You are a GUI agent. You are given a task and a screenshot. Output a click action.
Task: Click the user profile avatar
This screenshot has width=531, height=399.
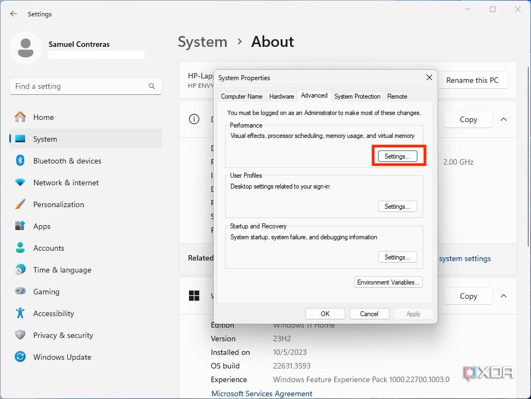[x=26, y=48]
